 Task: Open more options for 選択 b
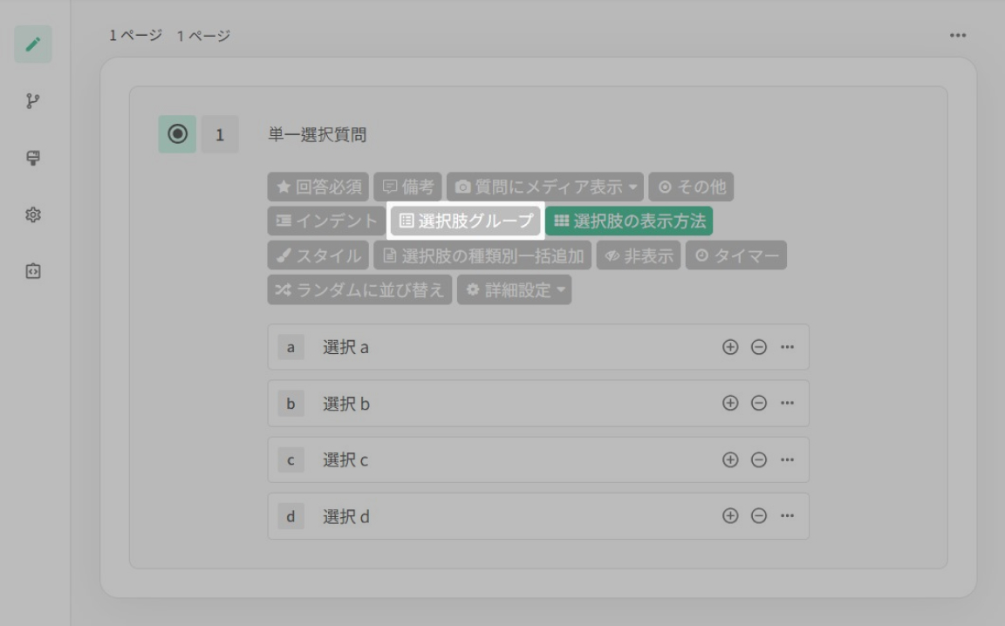[x=787, y=403]
